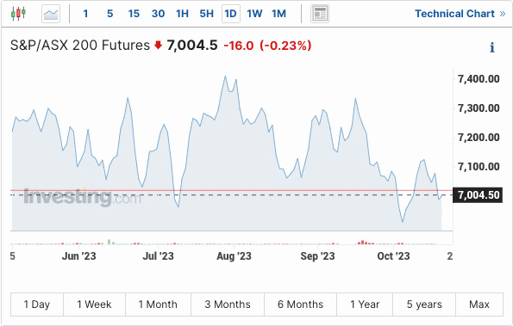Viewport: 513px width, 326px height.
Task: Change interval to 1W weekly
Action: pos(254,14)
